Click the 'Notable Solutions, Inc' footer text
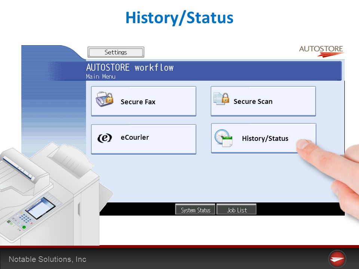The image size is (359, 269). tap(47, 259)
